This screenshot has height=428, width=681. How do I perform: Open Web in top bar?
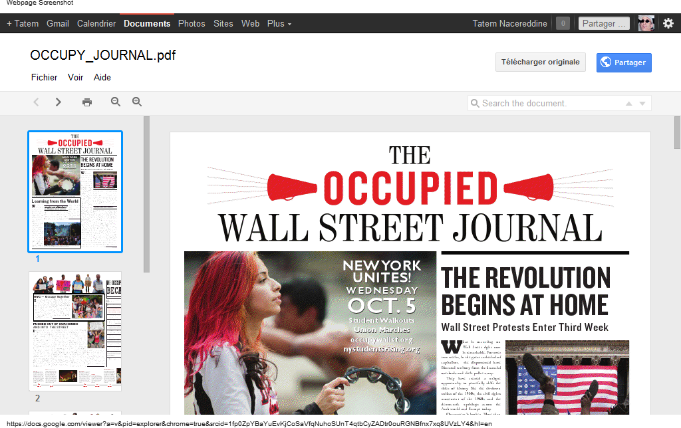[x=250, y=23]
